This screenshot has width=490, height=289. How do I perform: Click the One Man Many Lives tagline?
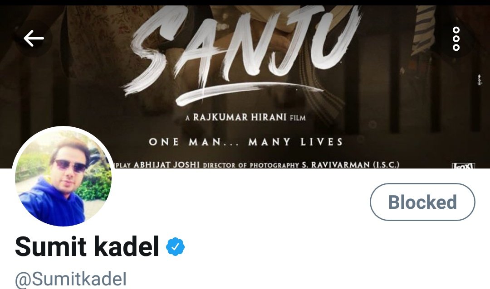coord(245,142)
